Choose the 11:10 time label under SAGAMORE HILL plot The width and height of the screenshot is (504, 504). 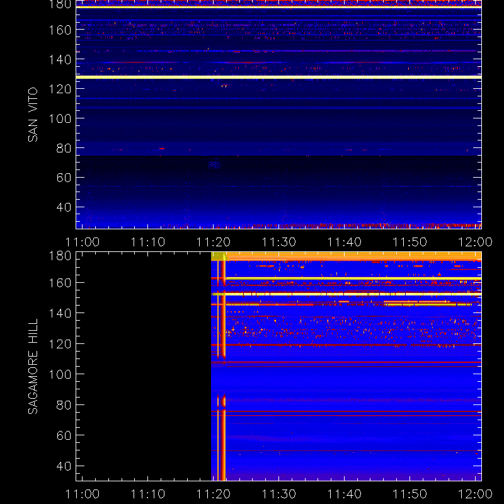point(148,494)
